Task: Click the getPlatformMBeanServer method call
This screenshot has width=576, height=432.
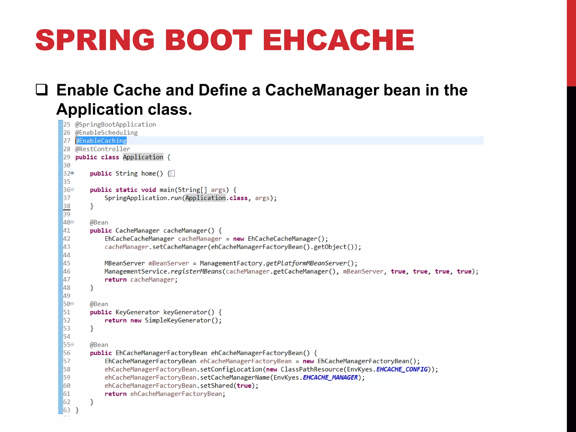Action: click(306, 263)
